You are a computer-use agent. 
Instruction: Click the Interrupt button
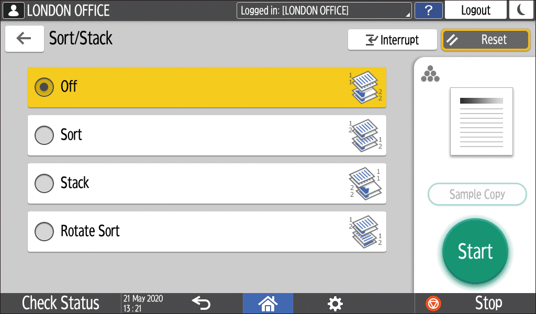[x=393, y=40]
